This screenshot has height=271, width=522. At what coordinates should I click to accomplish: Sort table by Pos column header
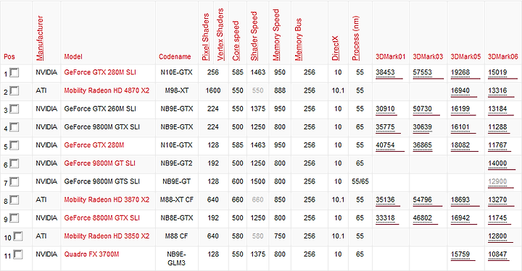click(x=9, y=56)
